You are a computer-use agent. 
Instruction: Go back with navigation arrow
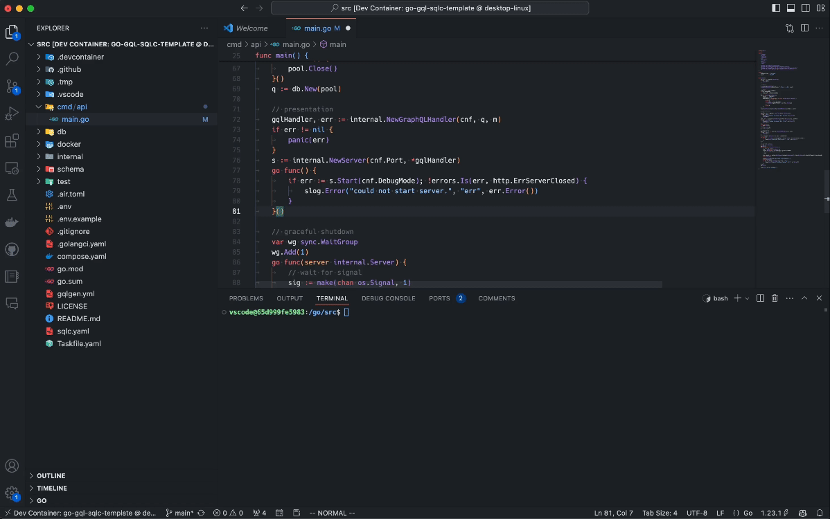point(244,8)
